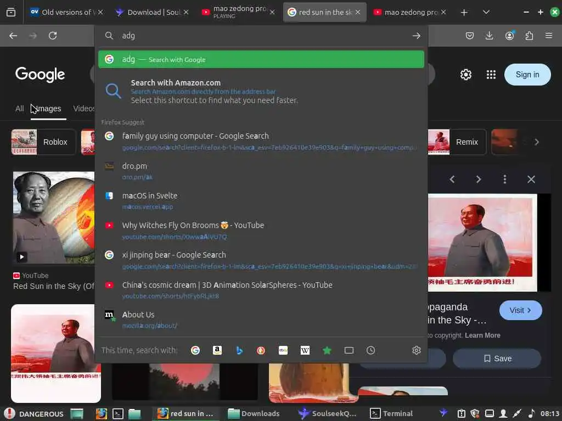Click the Visit button
Viewport: 562px width, 421px height.
click(x=520, y=310)
